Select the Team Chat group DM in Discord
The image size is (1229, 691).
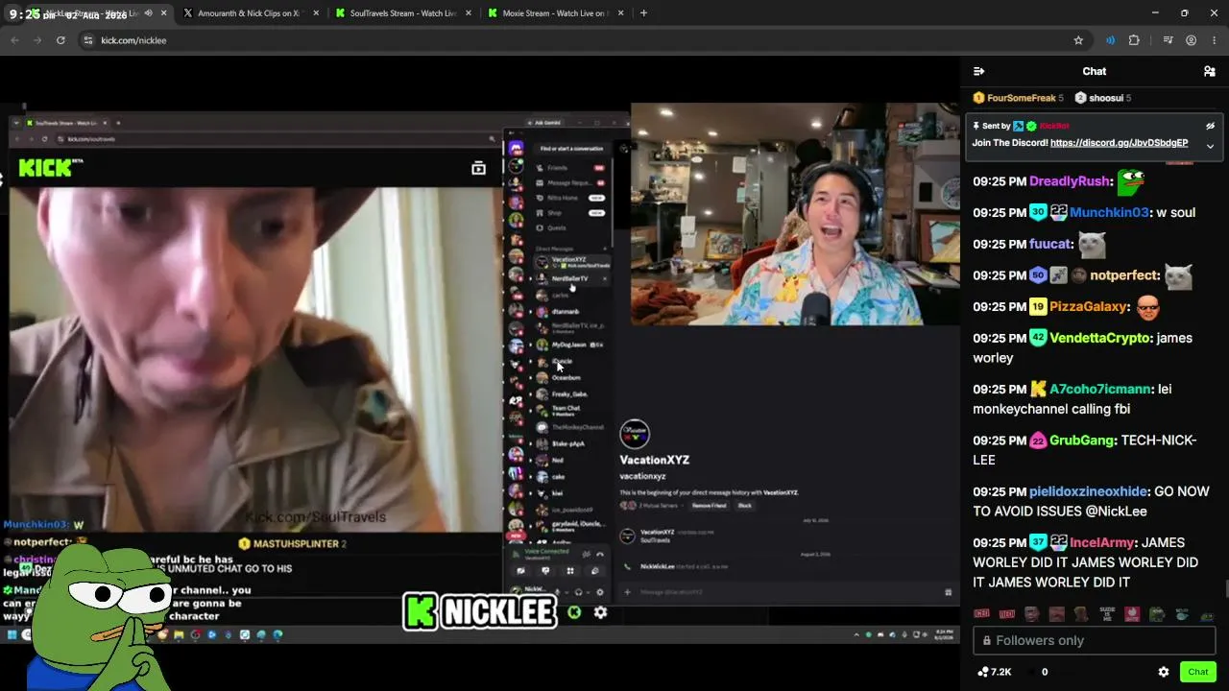tap(571, 410)
